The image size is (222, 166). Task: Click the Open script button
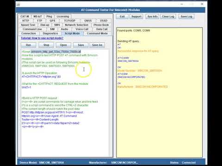tap(63, 45)
